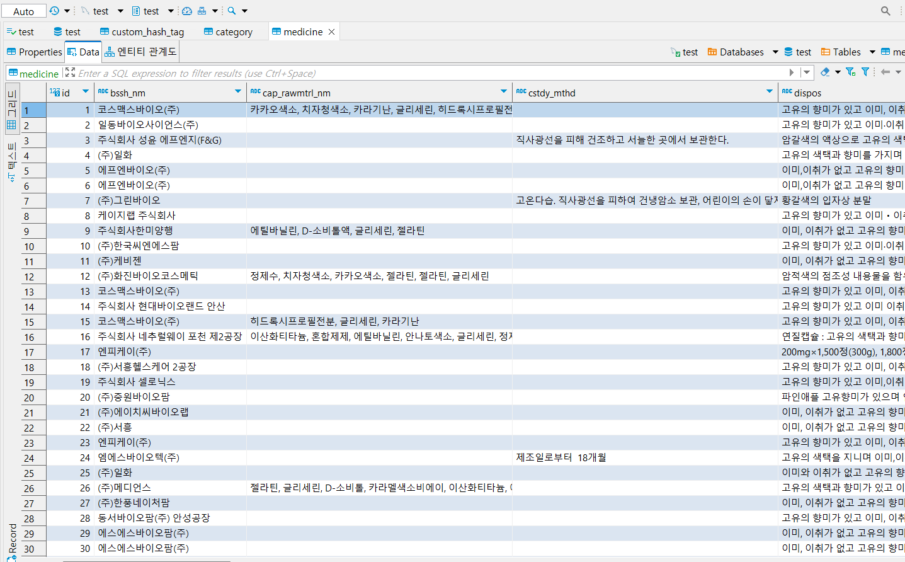This screenshot has width=905, height=562.
Task: Open the 엔티티 관계도 sub-tab
Action: point(140,52)
